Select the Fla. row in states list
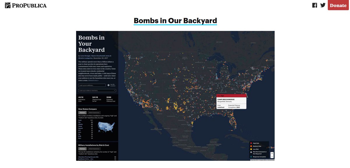Screen dimensions: 350x168 85,122
